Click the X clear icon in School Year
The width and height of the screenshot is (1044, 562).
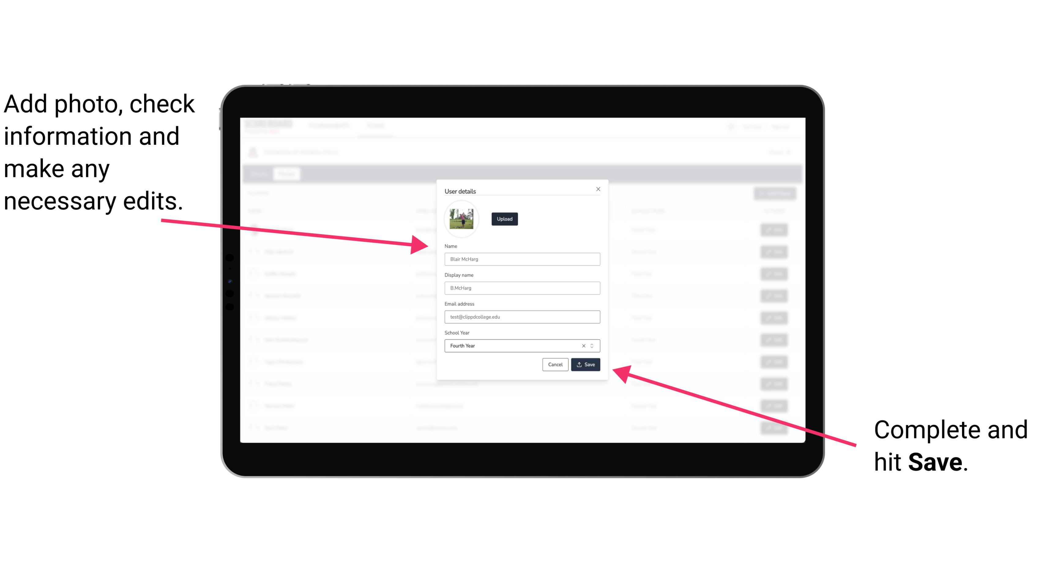[x=583, y=345]
